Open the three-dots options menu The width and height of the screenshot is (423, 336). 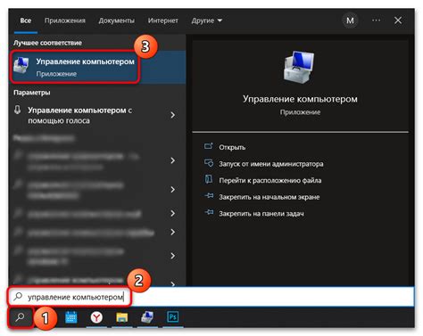(376, 20)
